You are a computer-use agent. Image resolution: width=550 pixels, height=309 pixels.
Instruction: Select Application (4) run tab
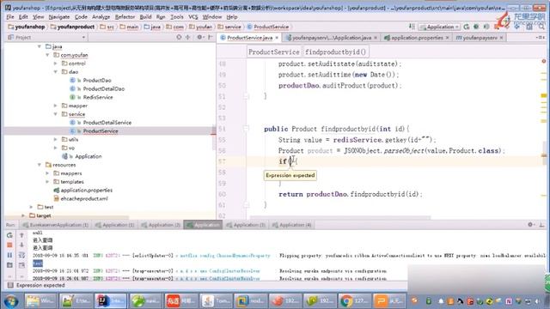tap(292, 225)
